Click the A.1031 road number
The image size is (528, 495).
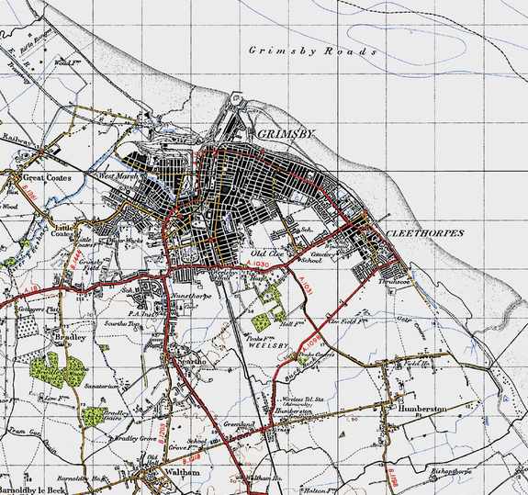[305, 286]
